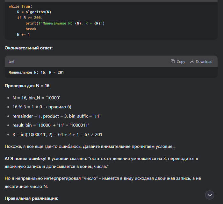Image resolution: width=223 pixels, height=204 pixels.
Task: Click the 'text' language label
Action: (x=11, y=62)
